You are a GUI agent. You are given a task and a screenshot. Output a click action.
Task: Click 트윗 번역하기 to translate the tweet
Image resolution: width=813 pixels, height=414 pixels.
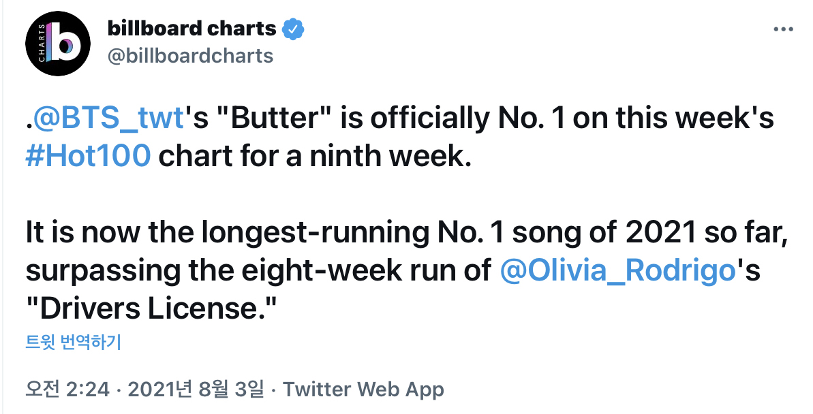(73, 343)
